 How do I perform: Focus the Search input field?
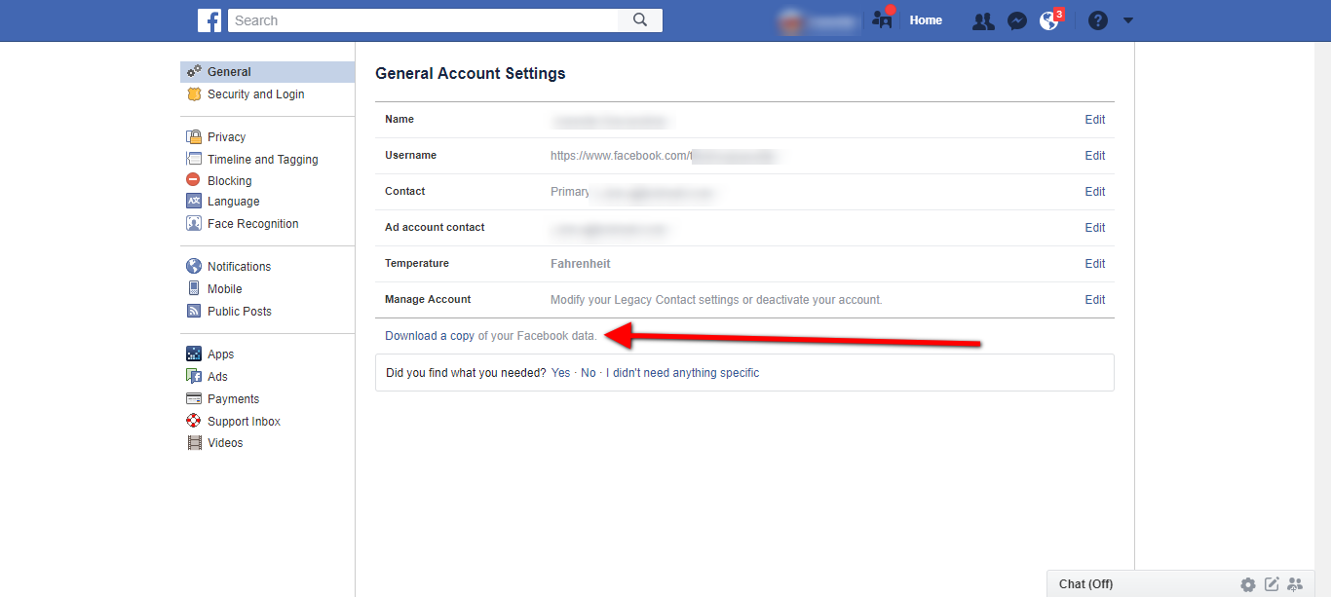pyautogui.click(x=423, y=20)
